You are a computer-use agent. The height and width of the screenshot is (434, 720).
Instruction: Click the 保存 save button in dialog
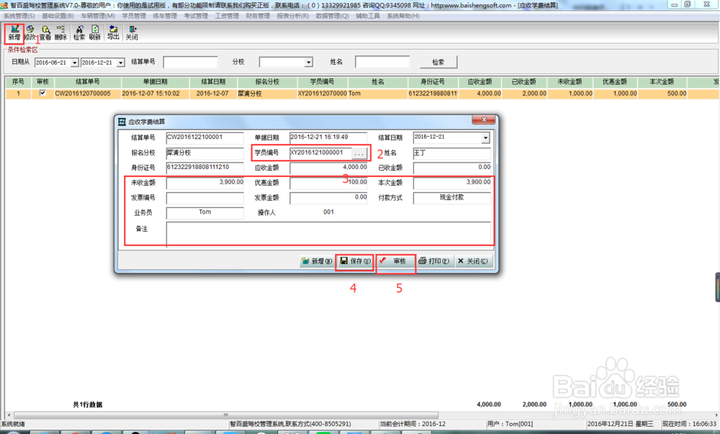point(356,261)
